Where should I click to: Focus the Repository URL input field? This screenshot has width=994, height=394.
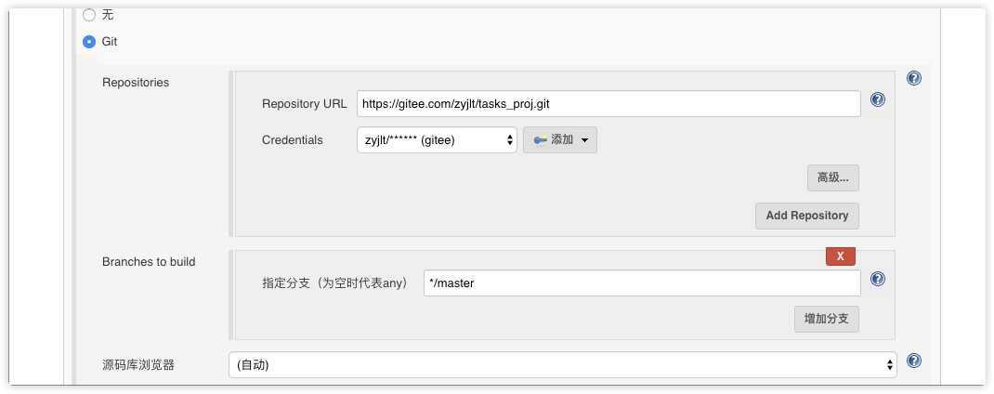608,104
